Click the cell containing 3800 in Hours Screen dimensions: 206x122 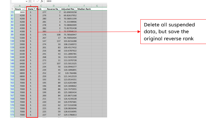20,12
